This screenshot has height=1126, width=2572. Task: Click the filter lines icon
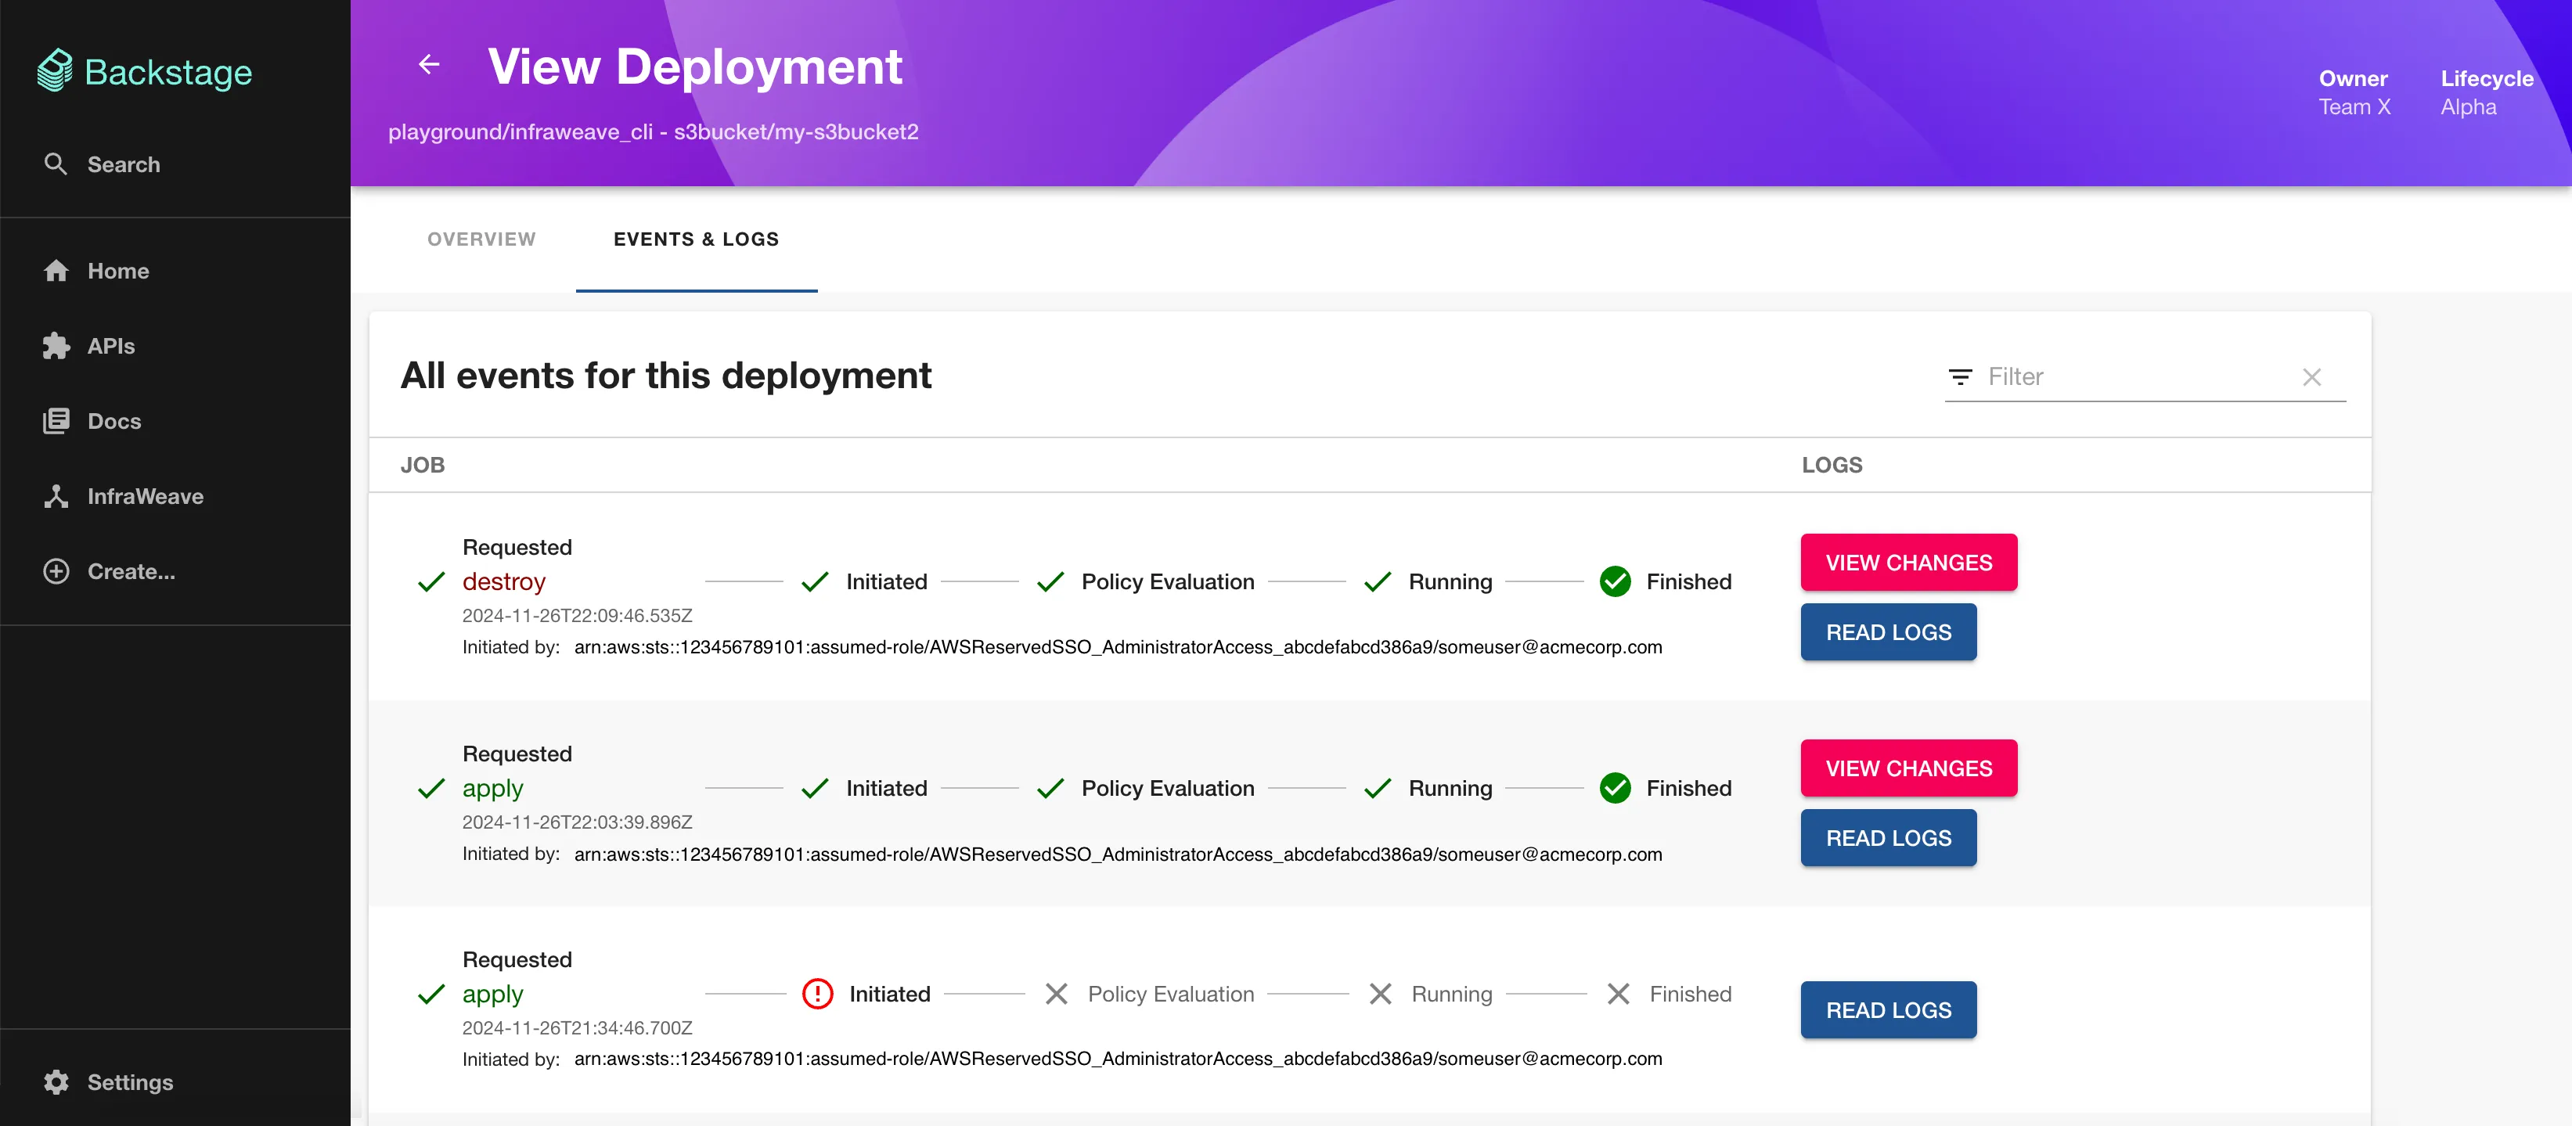[x=1960, y=377]
